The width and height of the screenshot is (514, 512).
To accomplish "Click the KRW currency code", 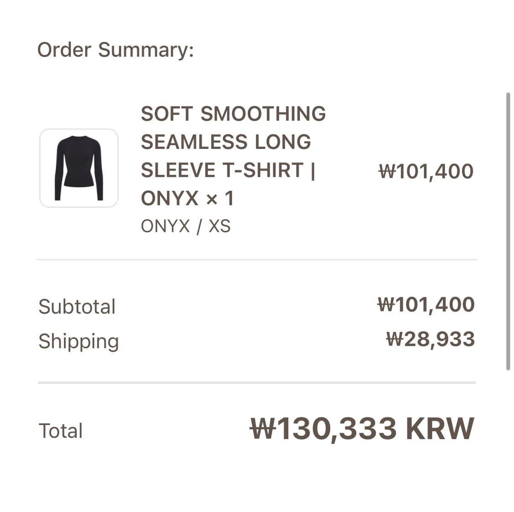I will point(440,429).
